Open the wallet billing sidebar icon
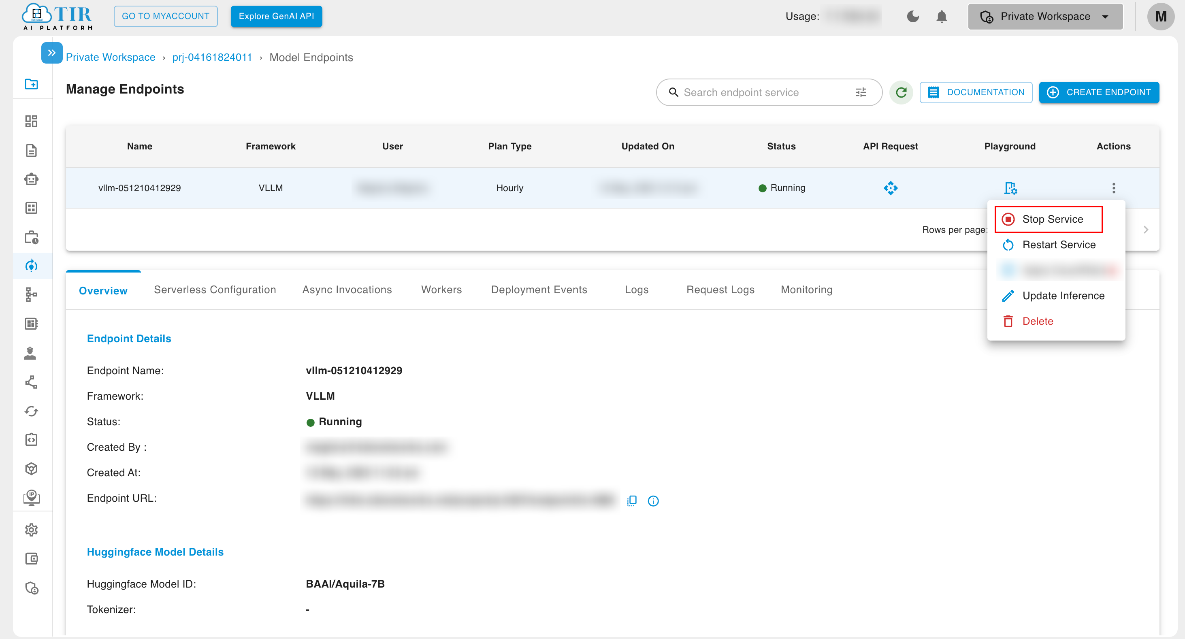This screenshot has width=1185, height=639. [31, 559]
